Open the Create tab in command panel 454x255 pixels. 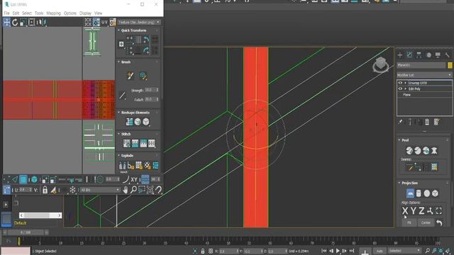[400, 55]
